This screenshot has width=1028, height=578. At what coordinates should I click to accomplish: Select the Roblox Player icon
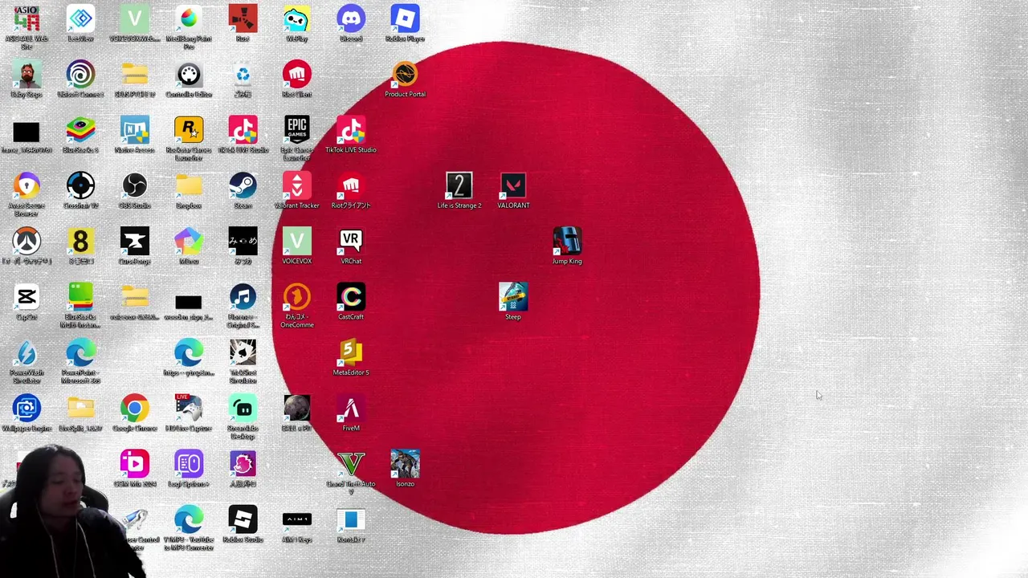[405, 18]
